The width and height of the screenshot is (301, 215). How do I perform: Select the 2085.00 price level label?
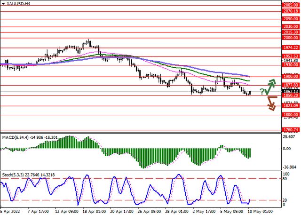coord(291,5)
